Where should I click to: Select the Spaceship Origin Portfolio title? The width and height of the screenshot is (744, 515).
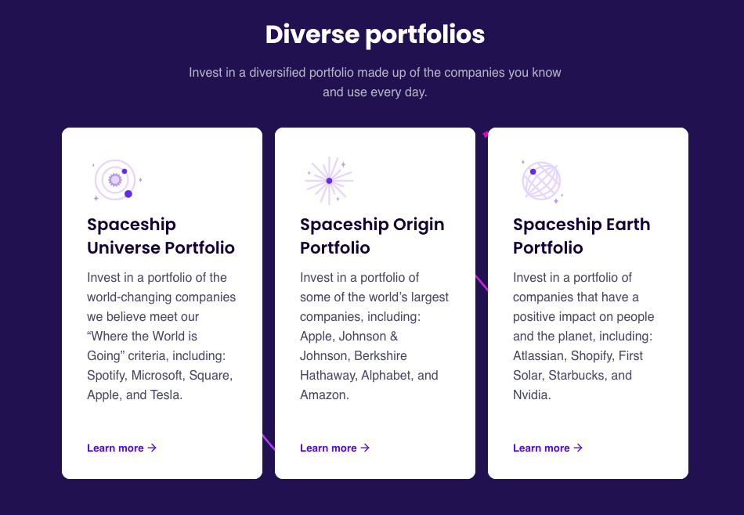372,236
